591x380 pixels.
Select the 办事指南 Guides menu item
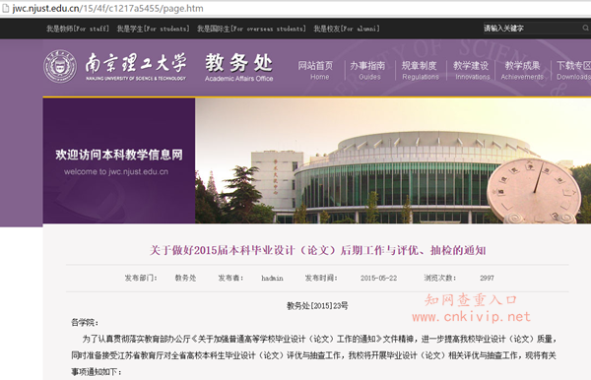point(367,71)
